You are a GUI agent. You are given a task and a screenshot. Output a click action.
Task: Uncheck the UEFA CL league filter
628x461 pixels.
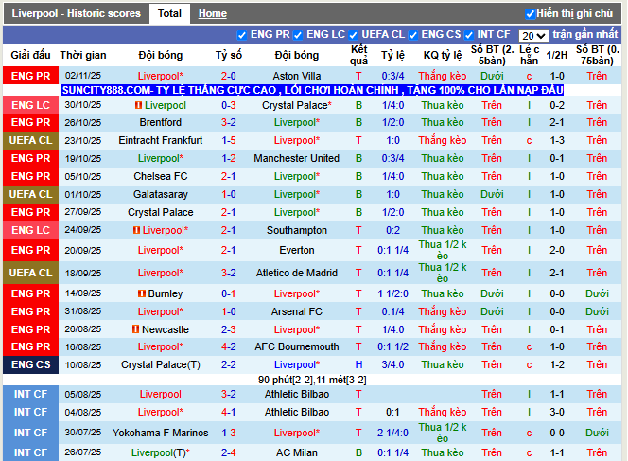pos(353,35)
